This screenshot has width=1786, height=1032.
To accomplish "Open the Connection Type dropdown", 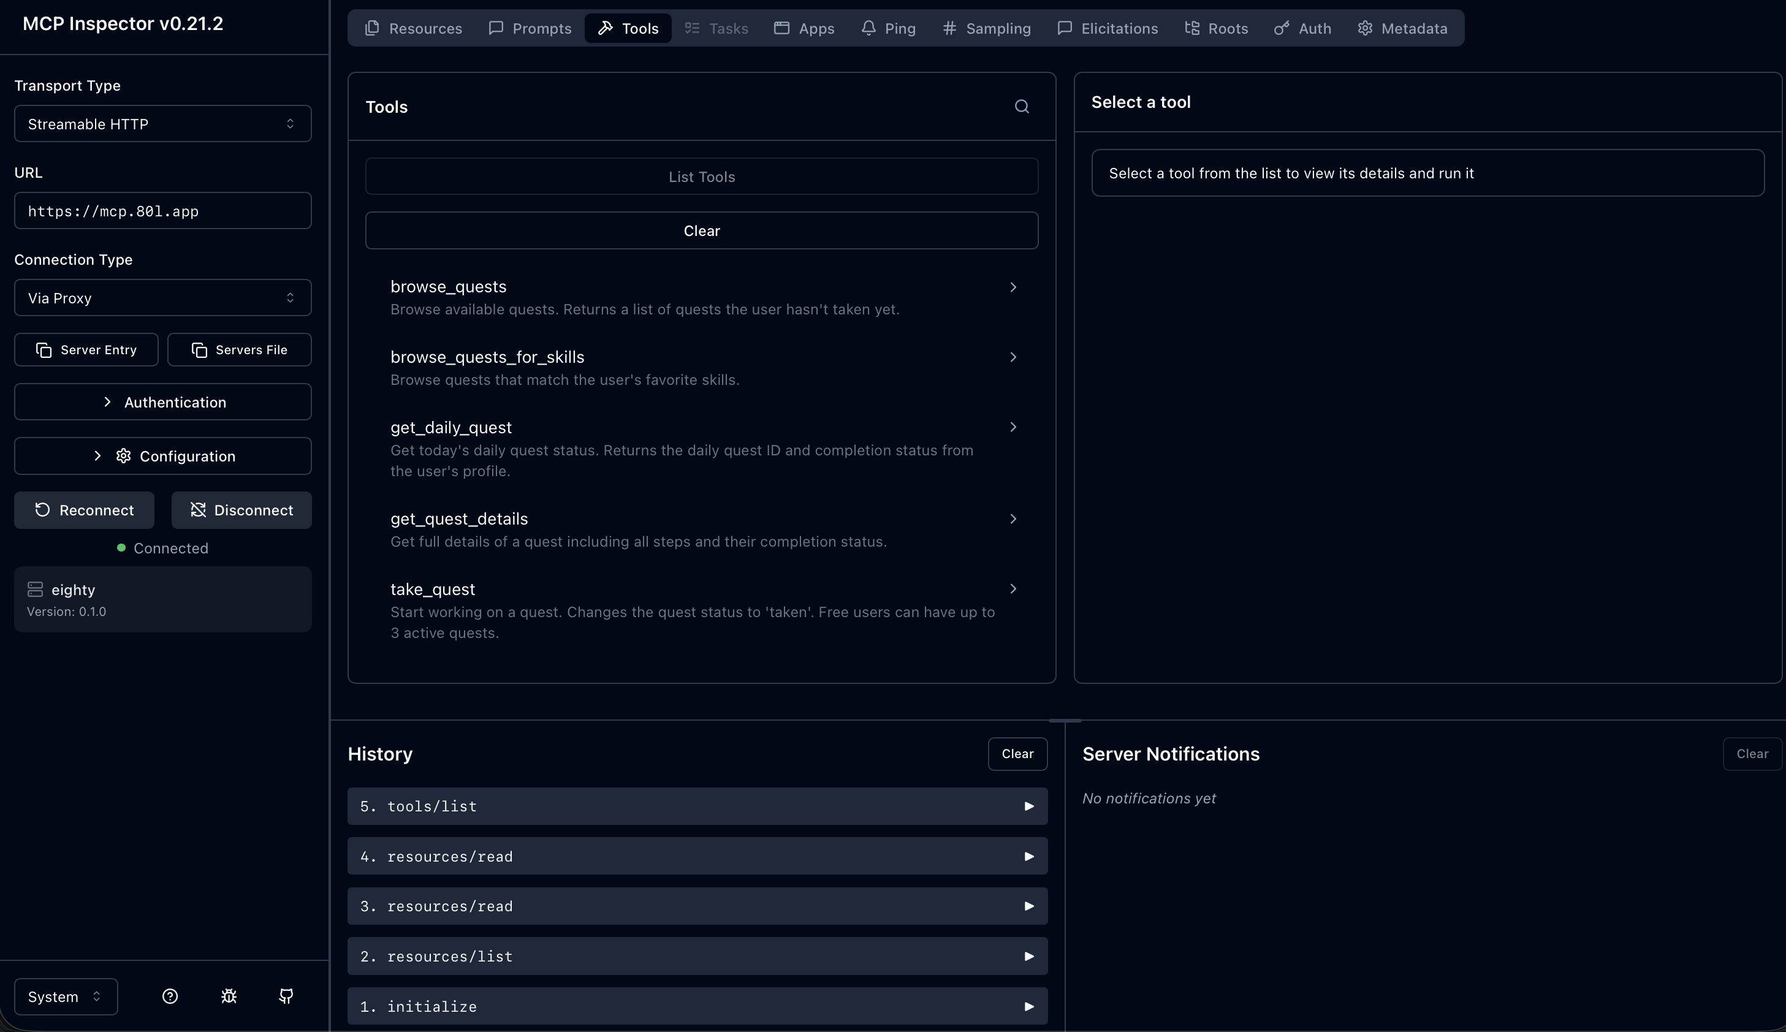I will 162,298.
